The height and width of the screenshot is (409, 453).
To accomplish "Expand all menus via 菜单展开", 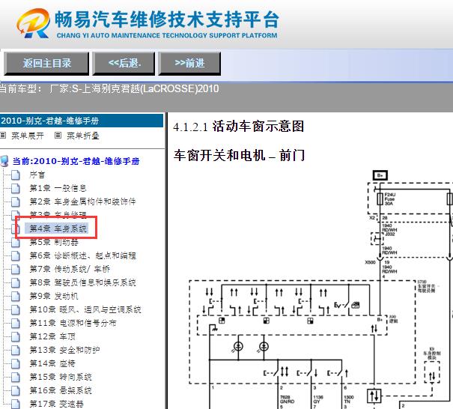I will 28,136.
